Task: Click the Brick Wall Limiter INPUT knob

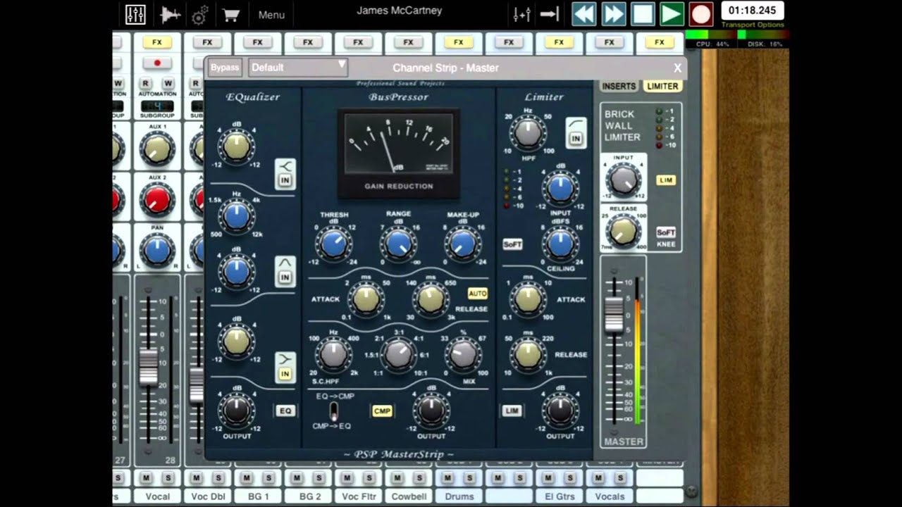Action: (624, 180)
